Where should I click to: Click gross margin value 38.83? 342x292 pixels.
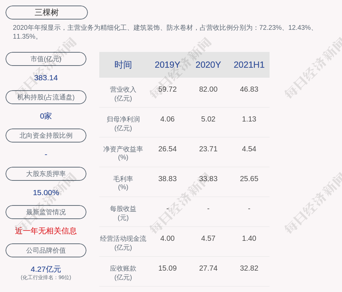168,179
